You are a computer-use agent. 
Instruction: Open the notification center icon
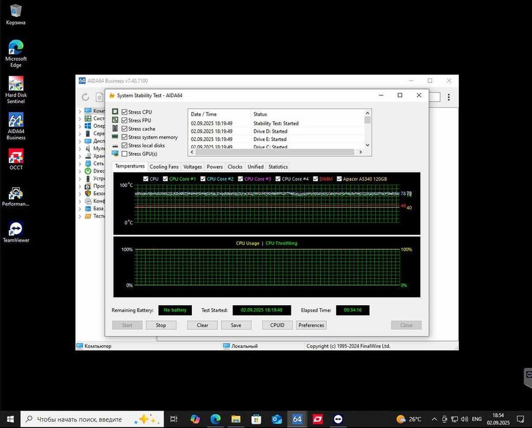[520, 419]
